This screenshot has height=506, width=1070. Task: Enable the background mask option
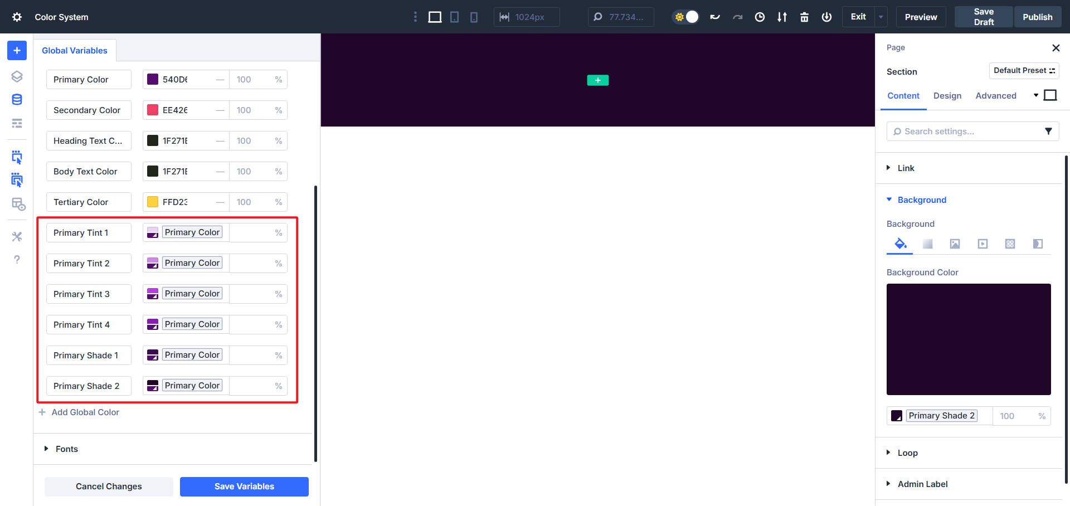tap(1037, 244)
